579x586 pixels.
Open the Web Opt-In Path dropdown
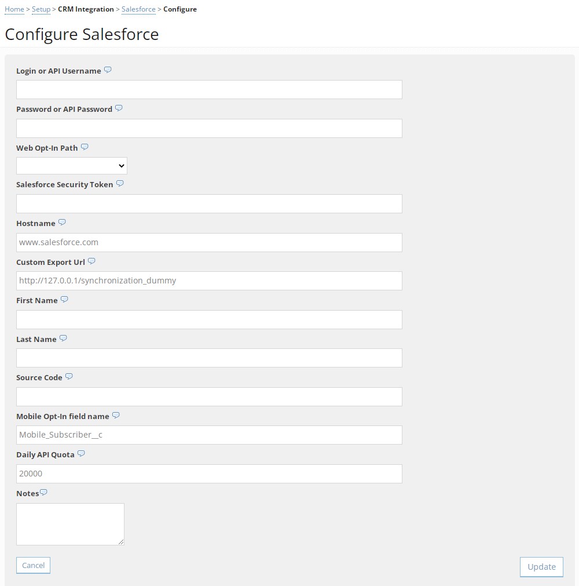[71, 166]
